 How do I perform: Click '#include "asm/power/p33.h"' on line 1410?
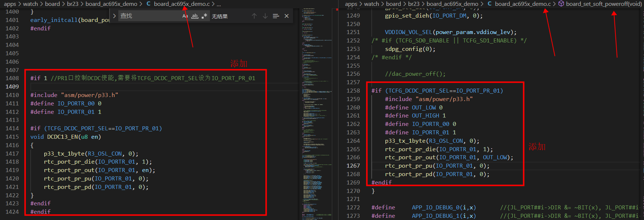coord(74,95)
